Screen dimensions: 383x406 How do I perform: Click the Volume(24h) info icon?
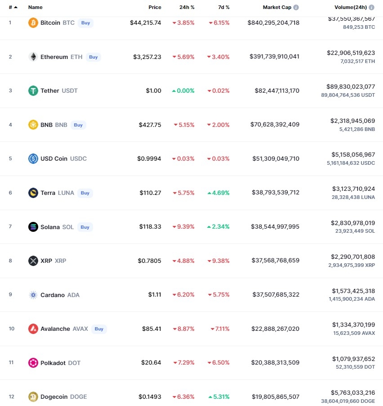[x=372, y=8]
